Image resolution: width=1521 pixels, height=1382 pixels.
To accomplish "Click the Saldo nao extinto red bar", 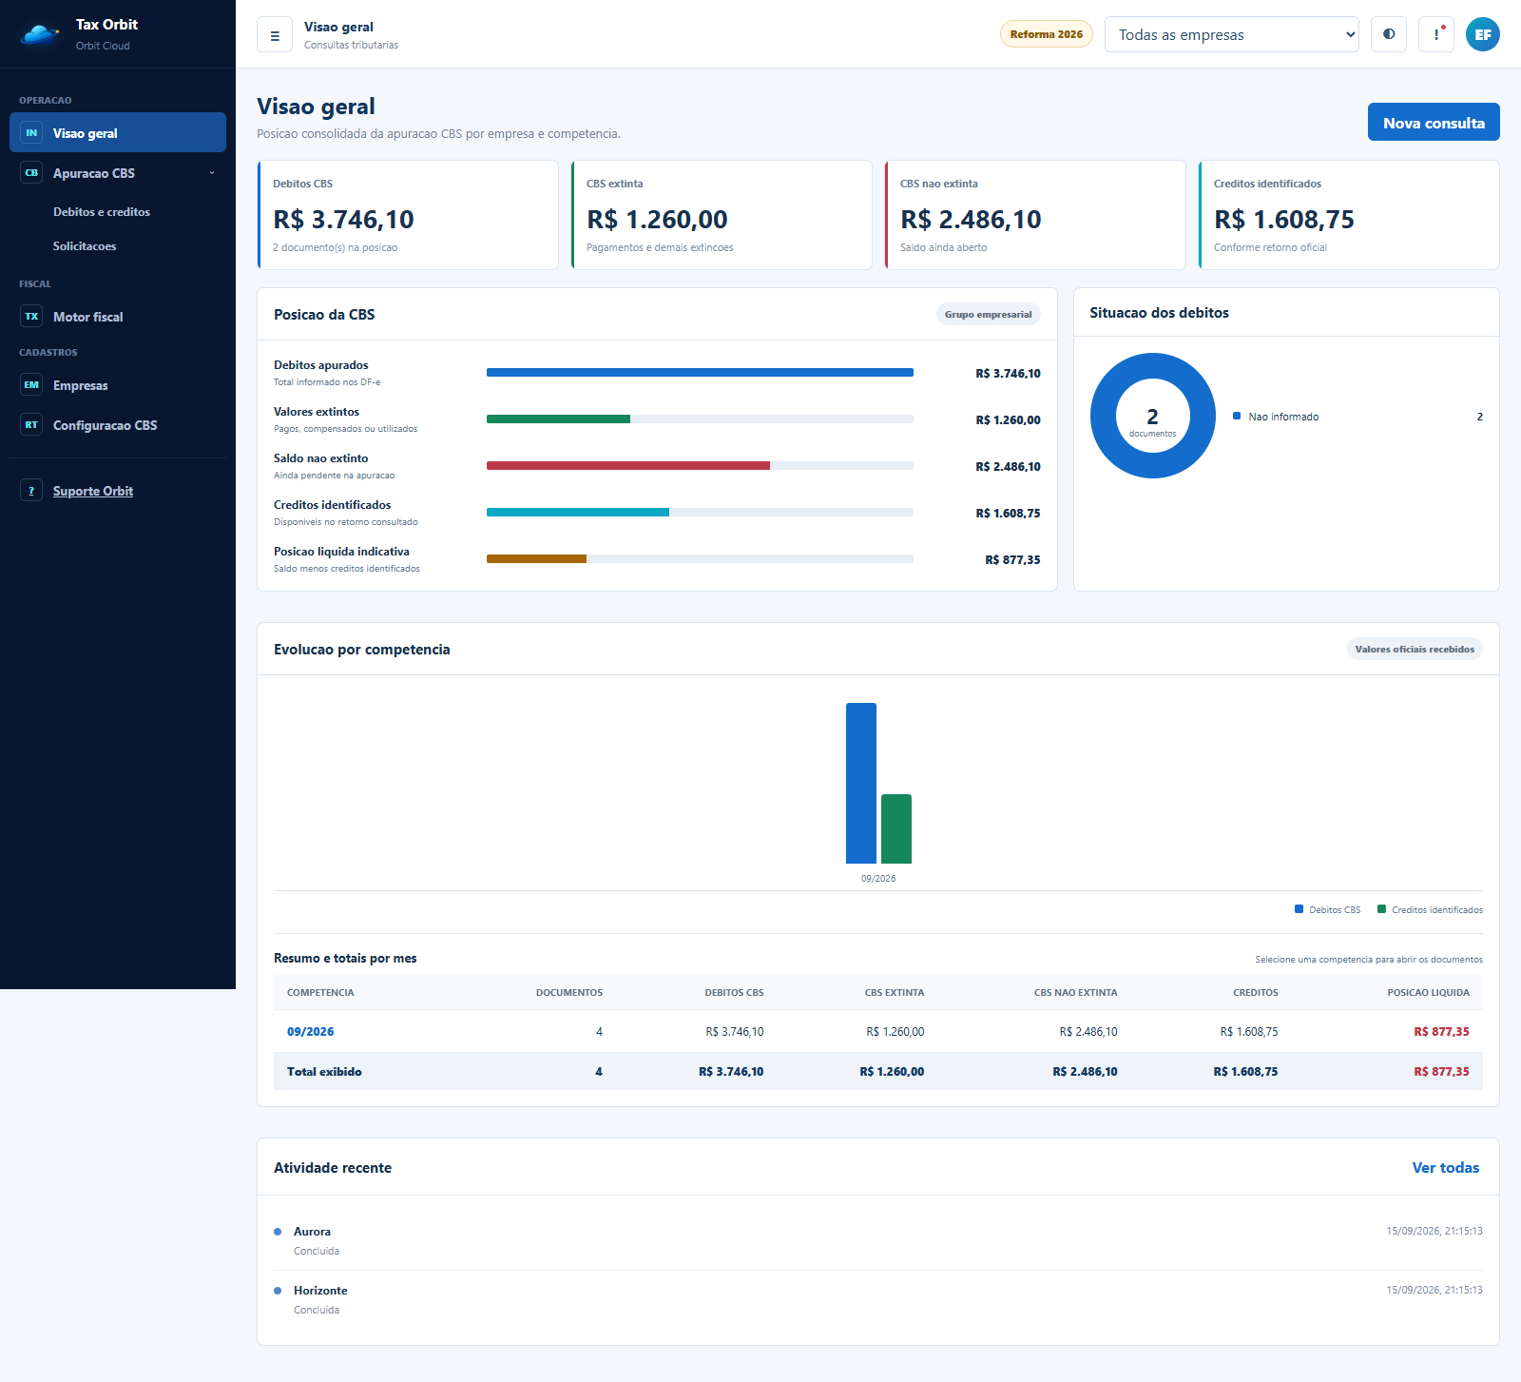I will click(x=628, y=466).
